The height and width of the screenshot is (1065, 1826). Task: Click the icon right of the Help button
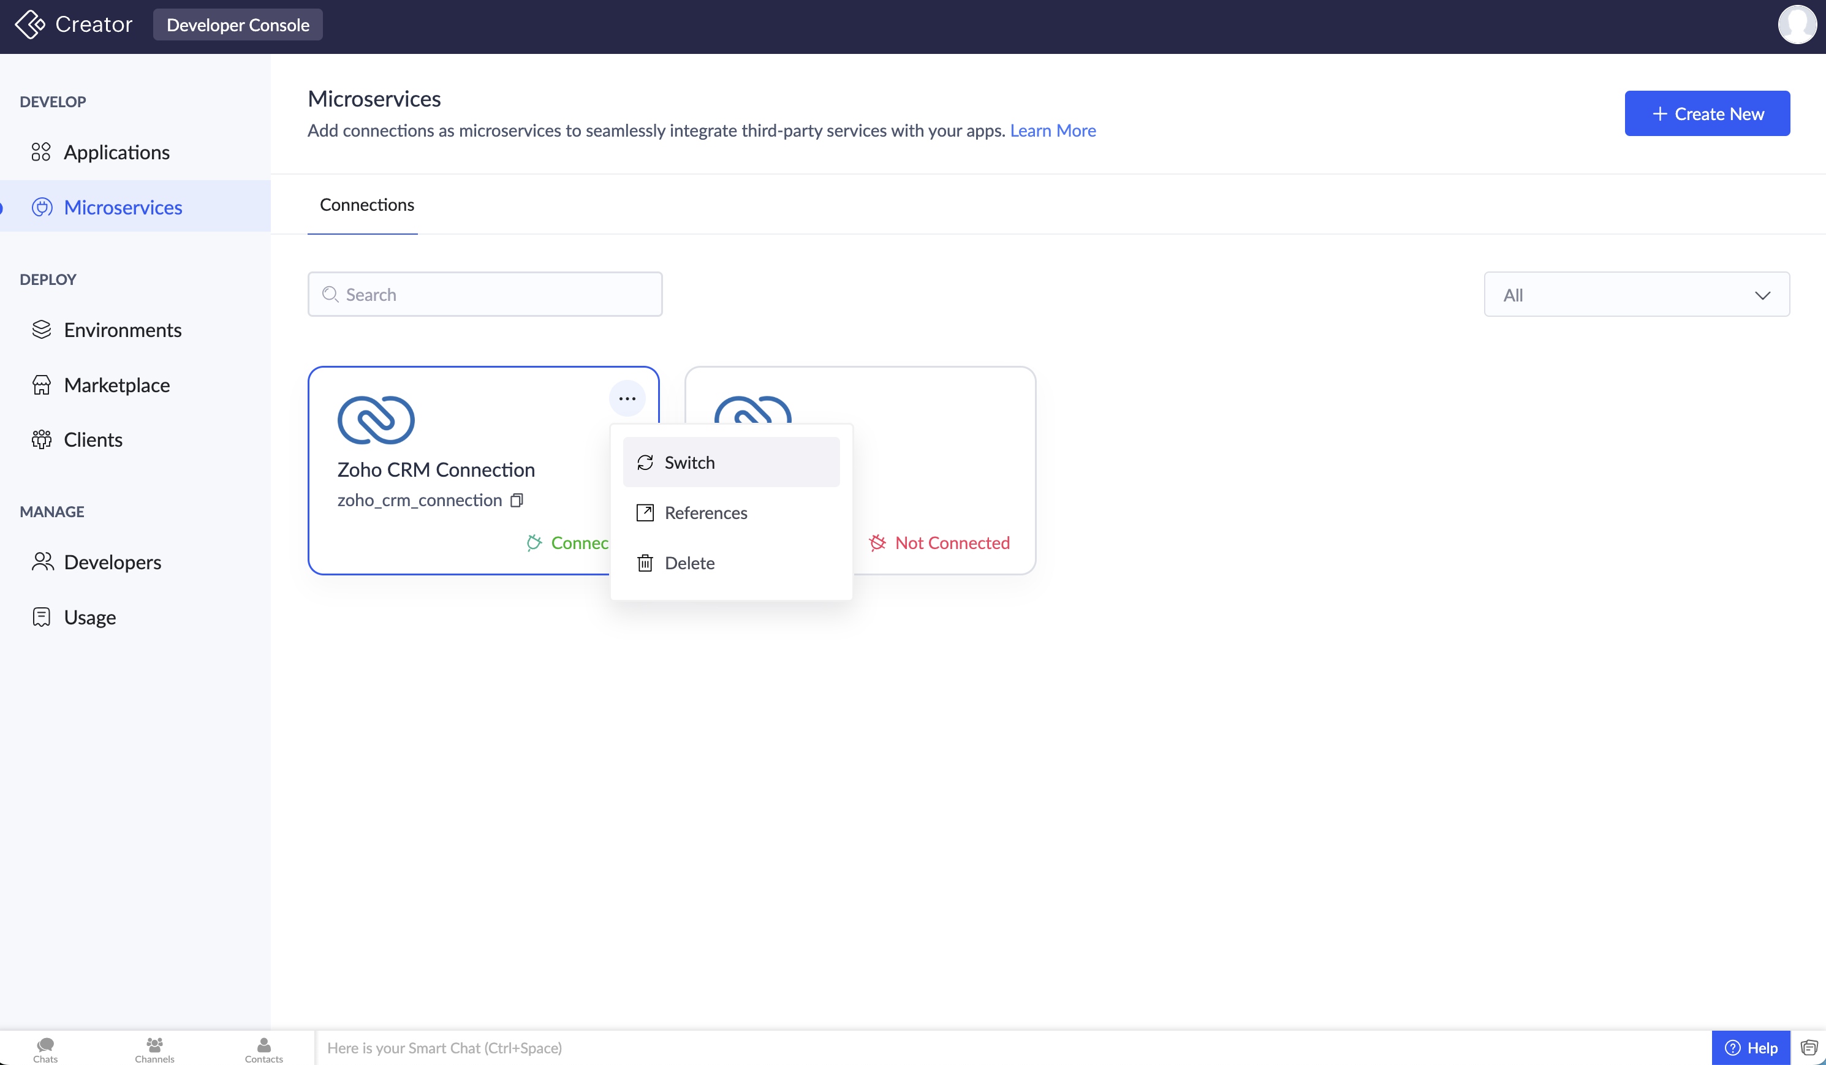pos(1809,1048)
